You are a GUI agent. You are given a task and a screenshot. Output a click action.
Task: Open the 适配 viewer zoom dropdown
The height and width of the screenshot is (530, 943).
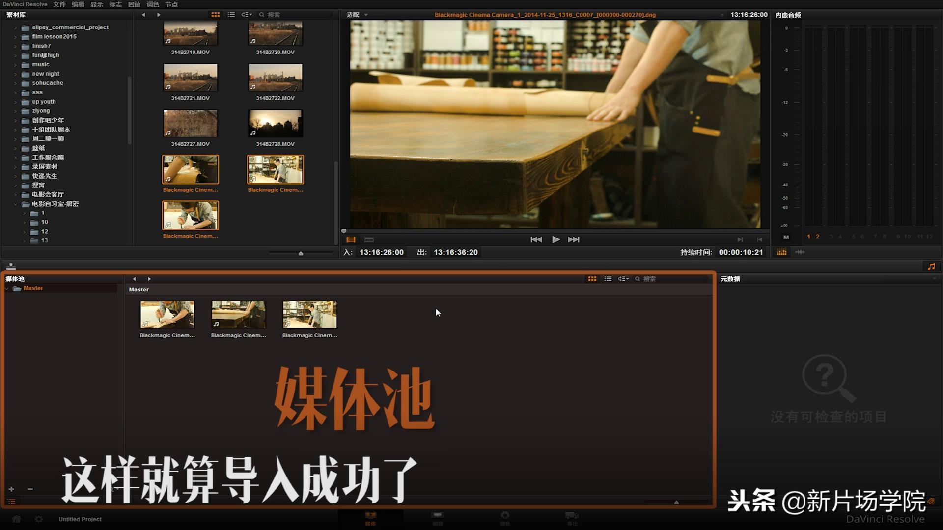tap(357, 15)
